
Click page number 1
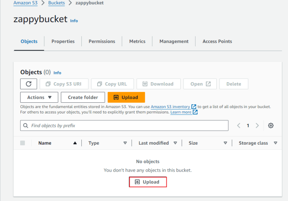248,126
